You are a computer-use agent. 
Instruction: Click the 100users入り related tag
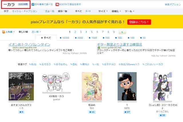coord(129,64)
